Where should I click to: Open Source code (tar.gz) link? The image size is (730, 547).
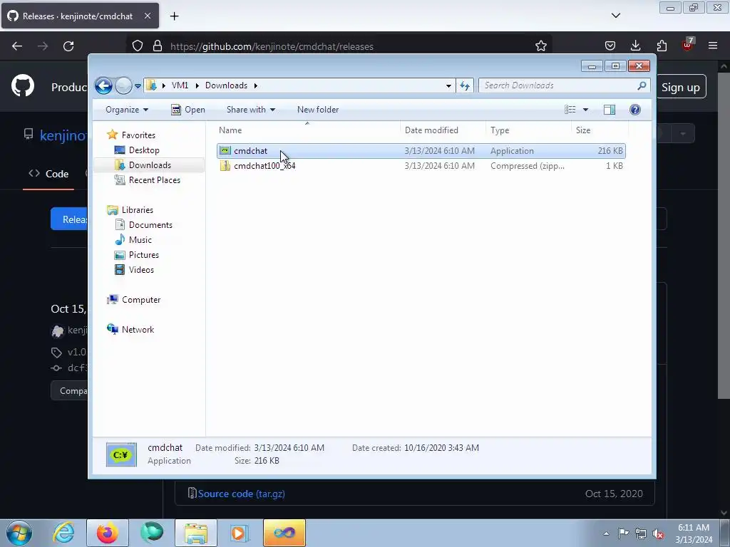[241, 494]
